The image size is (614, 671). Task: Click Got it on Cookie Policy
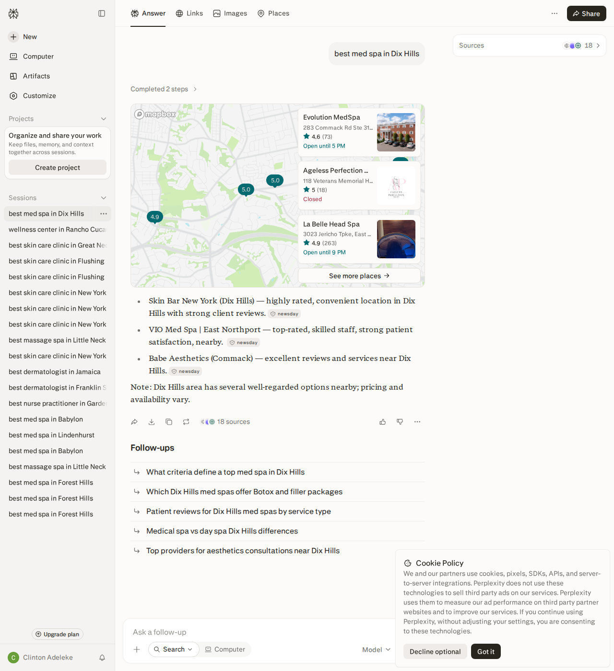486,651
